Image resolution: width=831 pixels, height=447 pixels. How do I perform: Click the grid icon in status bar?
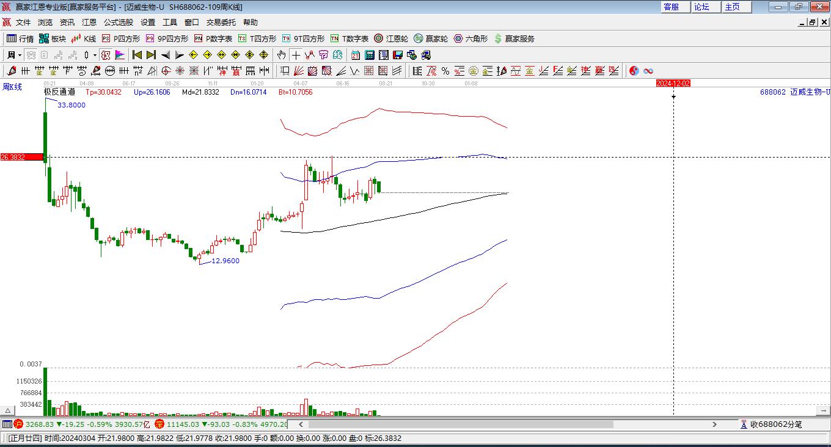pos(7,424)
